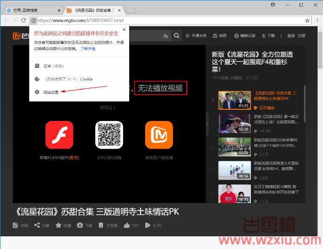This screenshot has width=323, height=249.
Task: Play the 01:25 playlist video thumbnail
Action: [235, 100]
